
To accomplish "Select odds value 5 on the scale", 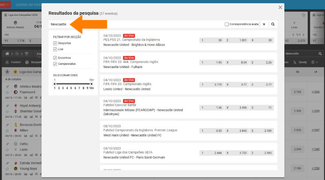I will click(71, 88).
